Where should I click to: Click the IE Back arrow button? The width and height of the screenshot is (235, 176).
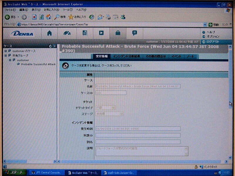7,17
